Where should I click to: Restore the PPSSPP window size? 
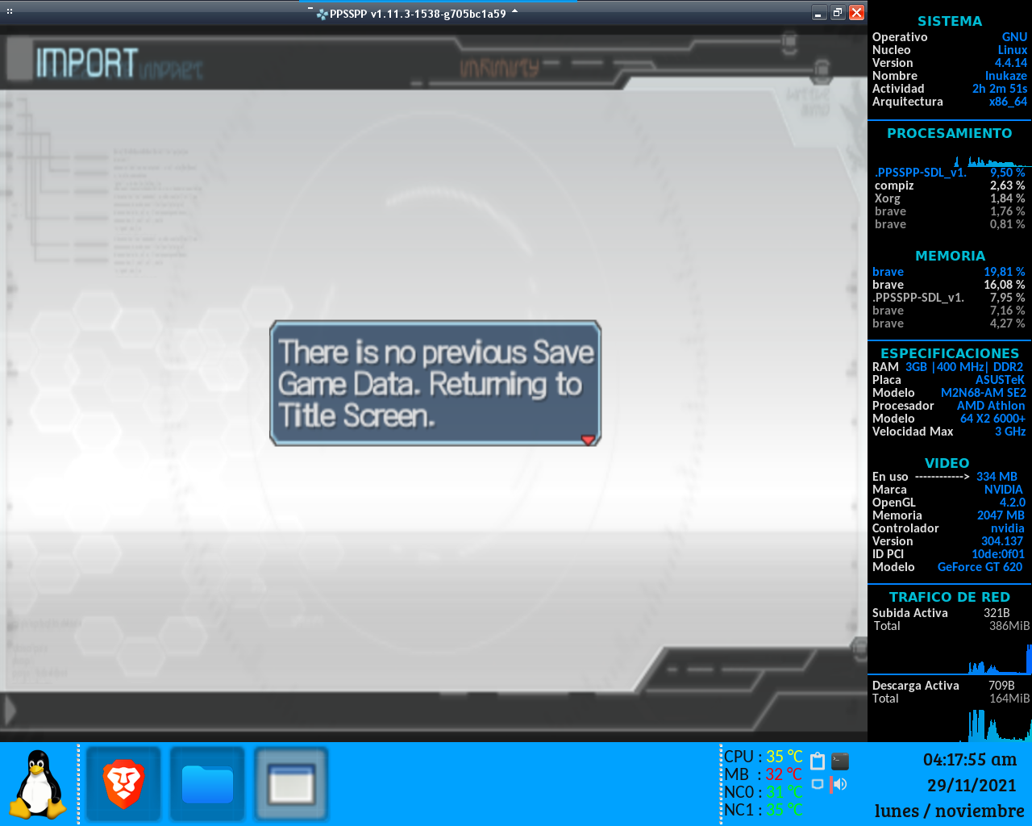point(838,13)
